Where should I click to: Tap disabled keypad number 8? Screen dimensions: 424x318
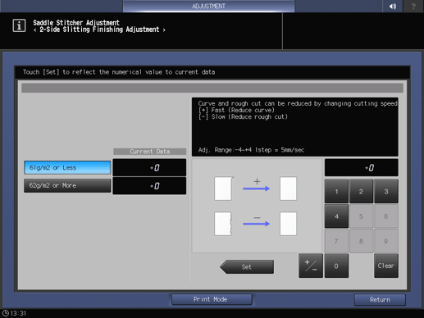click(361, 241)
